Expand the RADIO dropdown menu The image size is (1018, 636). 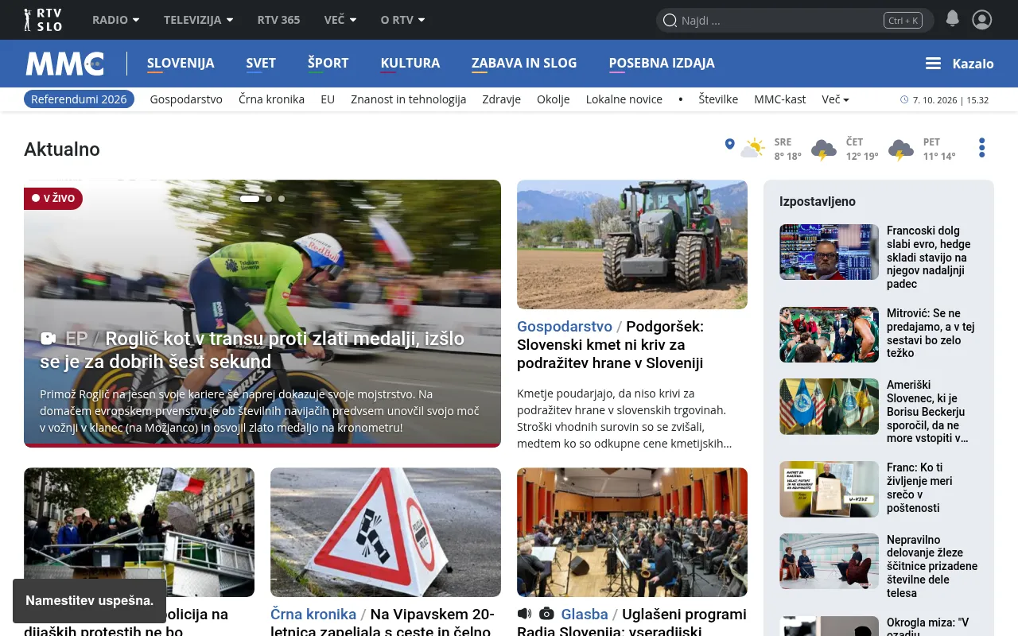coord(116,20)
